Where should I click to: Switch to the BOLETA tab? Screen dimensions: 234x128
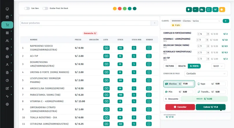[182, 66]
